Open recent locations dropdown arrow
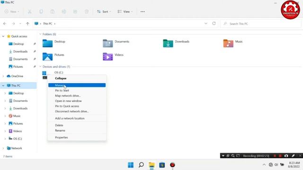This screenshot has width=303, height=170. pos(20,24)
